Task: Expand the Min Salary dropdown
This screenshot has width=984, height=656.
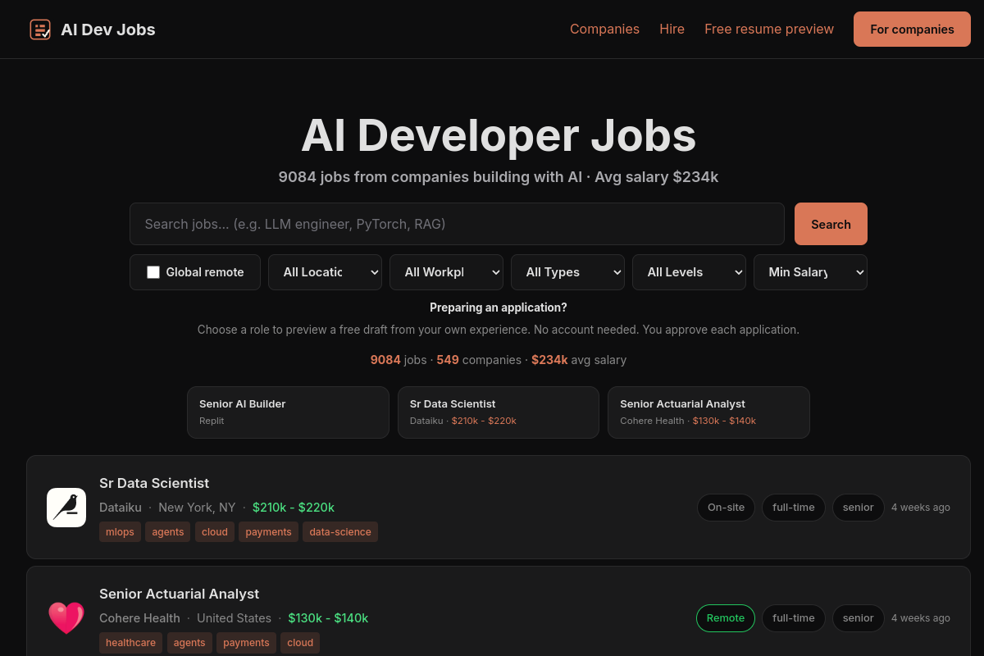Action: click(810, 272)
